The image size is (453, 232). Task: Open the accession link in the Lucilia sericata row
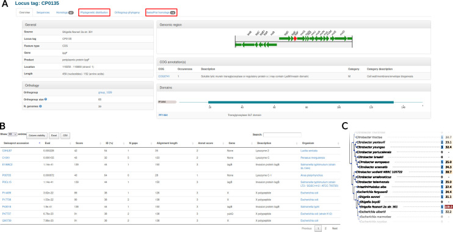coord(7,151)
